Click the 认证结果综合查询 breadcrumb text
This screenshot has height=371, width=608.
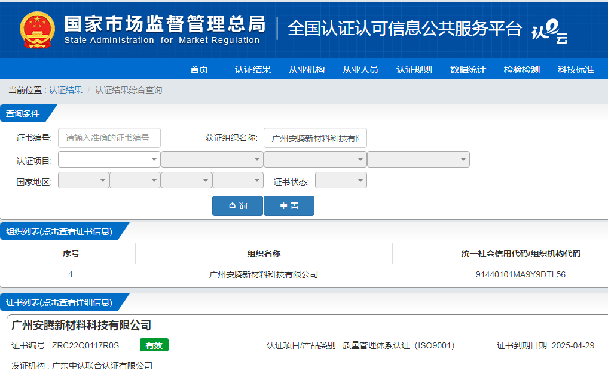[x=129, y=90]
